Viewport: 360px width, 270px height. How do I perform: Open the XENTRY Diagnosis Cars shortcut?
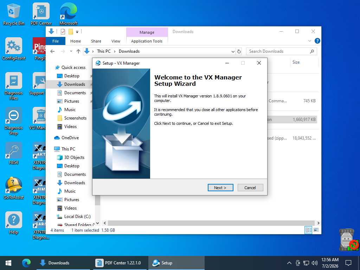(x=39, y=226)
